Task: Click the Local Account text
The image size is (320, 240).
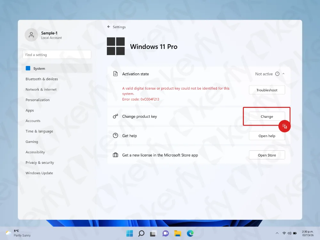Action: [52, 38]
